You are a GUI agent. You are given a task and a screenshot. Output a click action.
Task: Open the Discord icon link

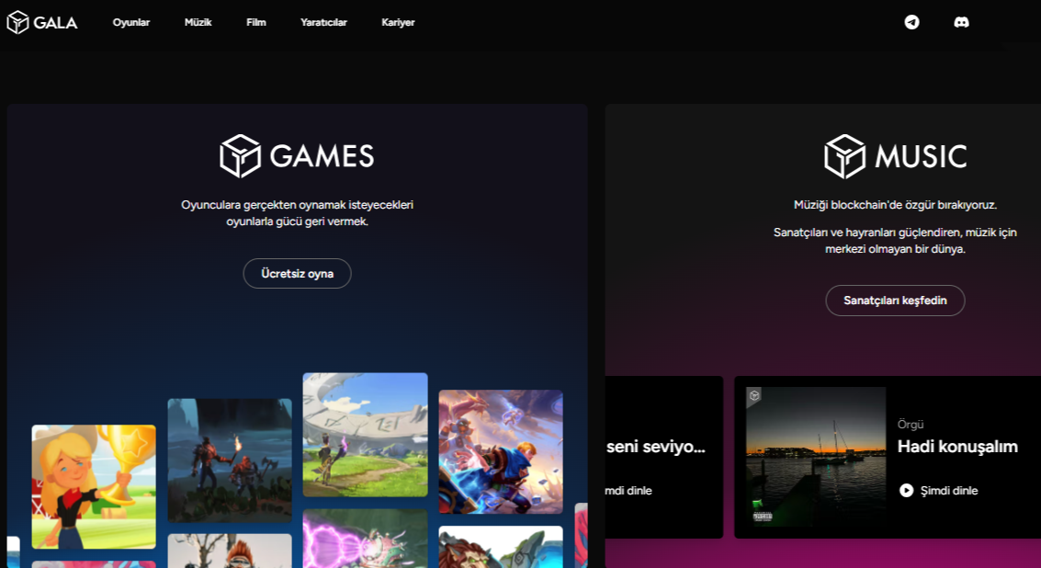pyautogui.click(x=961, y=23)
